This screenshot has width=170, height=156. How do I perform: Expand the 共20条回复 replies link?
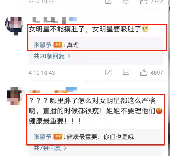52,56
